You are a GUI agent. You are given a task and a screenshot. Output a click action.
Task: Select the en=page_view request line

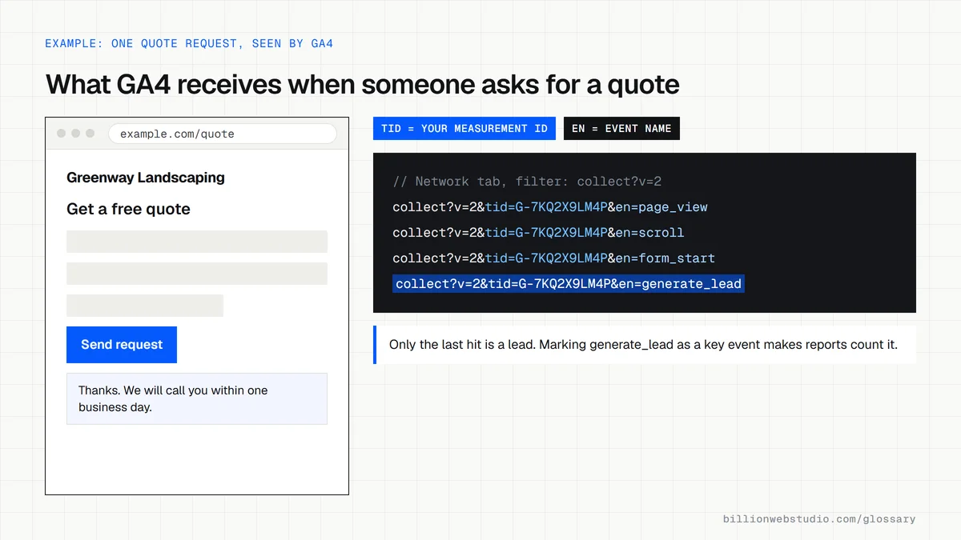click(550, 207)
